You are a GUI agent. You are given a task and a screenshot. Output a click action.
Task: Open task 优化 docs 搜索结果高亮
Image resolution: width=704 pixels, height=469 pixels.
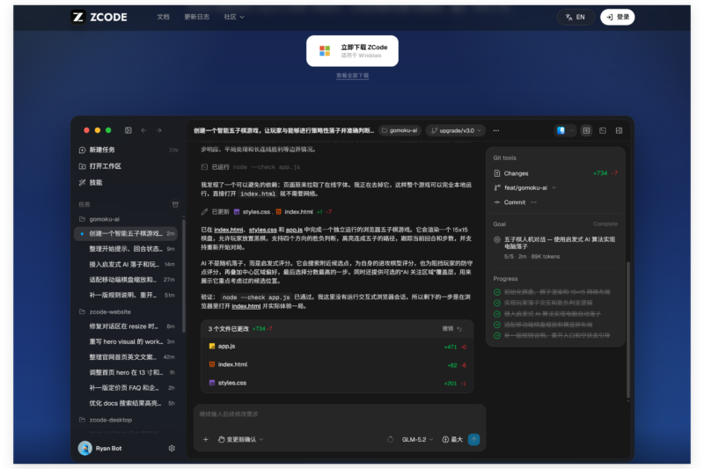click(126, 403)
